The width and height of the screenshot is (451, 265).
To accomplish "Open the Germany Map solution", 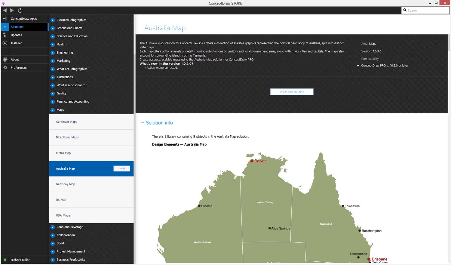I will click(91, 184).
